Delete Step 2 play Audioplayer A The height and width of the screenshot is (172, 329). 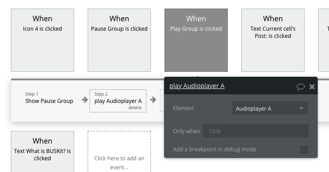[x=135, y=107]
